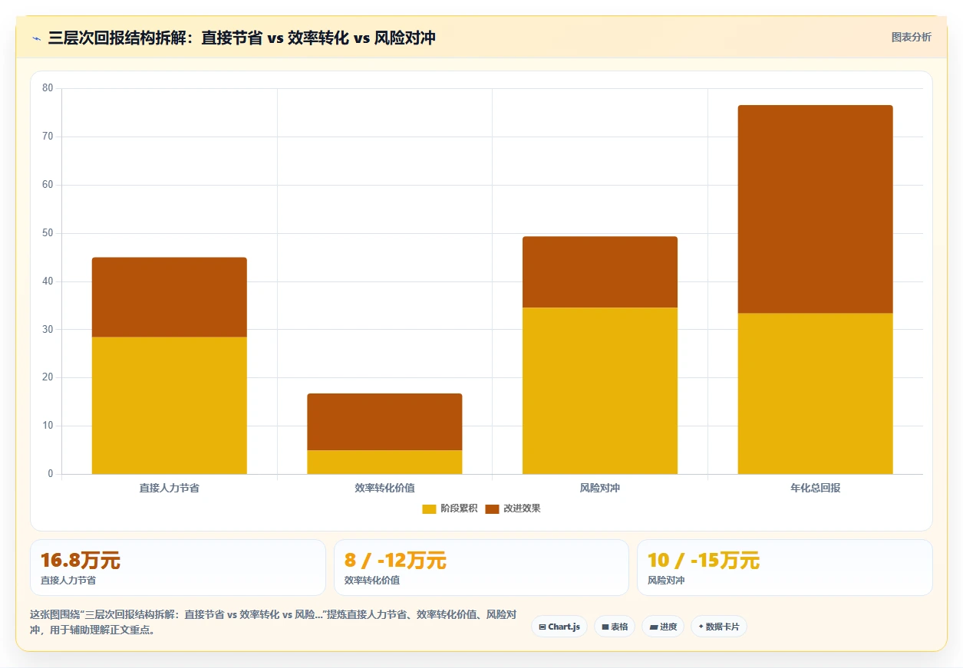This screenshot has height=668, width=963.
Task: Click the 年化总回报 x-axis label
Action: [816, 488]
